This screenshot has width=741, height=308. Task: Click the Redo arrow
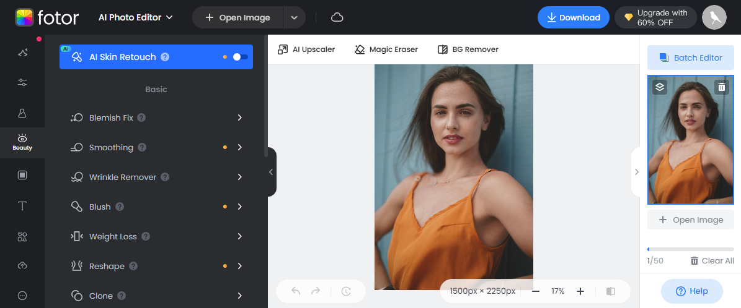click(x=316, y=291)
